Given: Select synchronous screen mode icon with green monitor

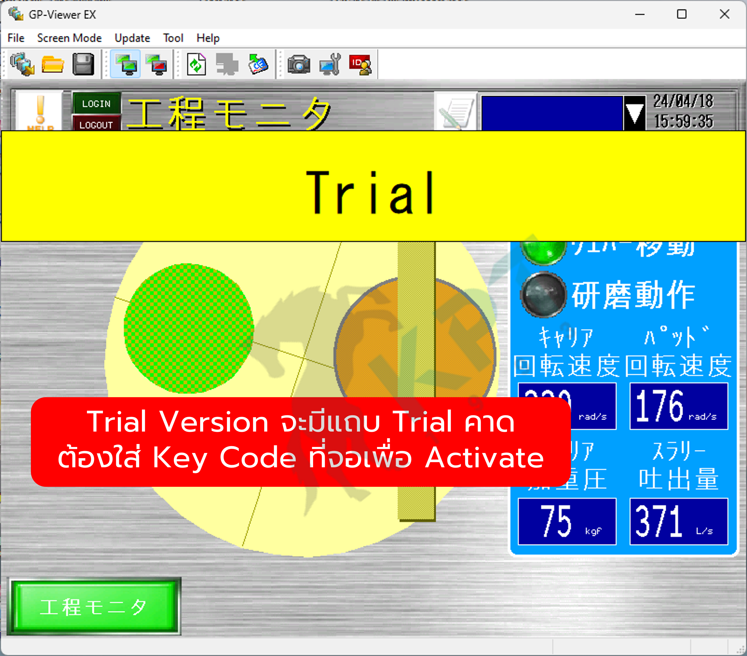Looking at the screenshot, I should pyautogui.click(x=125, y=64).
